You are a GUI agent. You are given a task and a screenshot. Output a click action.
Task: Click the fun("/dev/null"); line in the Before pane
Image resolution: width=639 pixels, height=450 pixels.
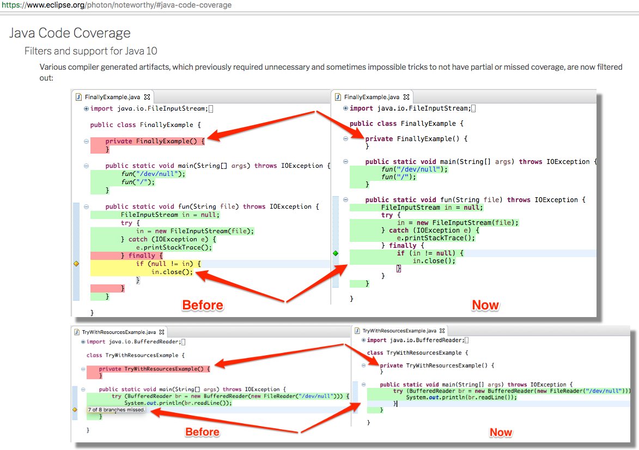click(x=153, y=174)
